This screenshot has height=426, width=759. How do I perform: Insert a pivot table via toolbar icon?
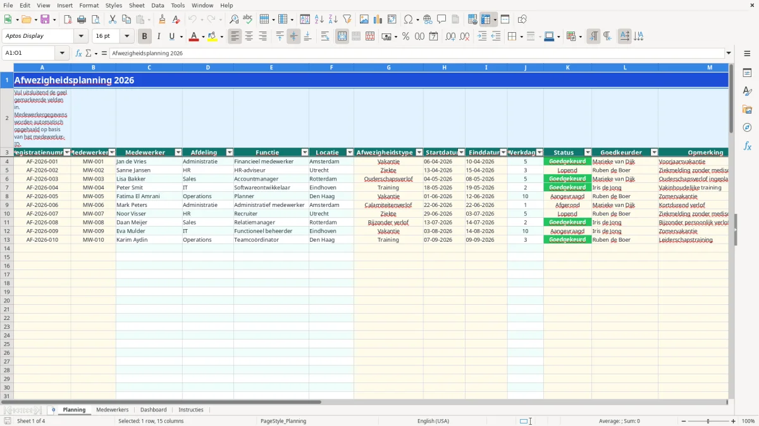tap(392, 20)
